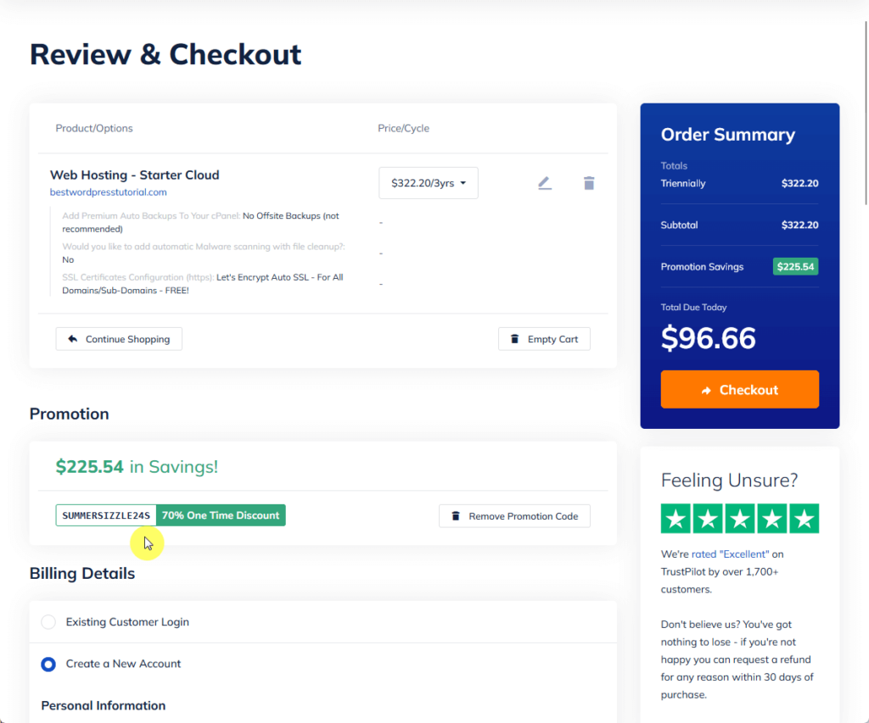The width and height of the screenshot is (869, 723).
Task: Click the $225.54 in Savings! heading
Action: coord(137,467)
